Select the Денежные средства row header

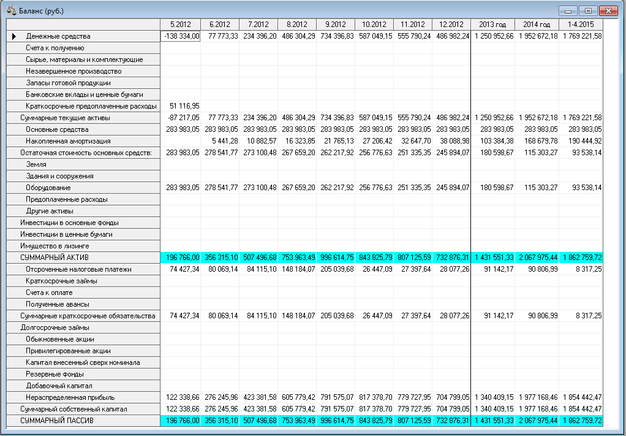83,36
